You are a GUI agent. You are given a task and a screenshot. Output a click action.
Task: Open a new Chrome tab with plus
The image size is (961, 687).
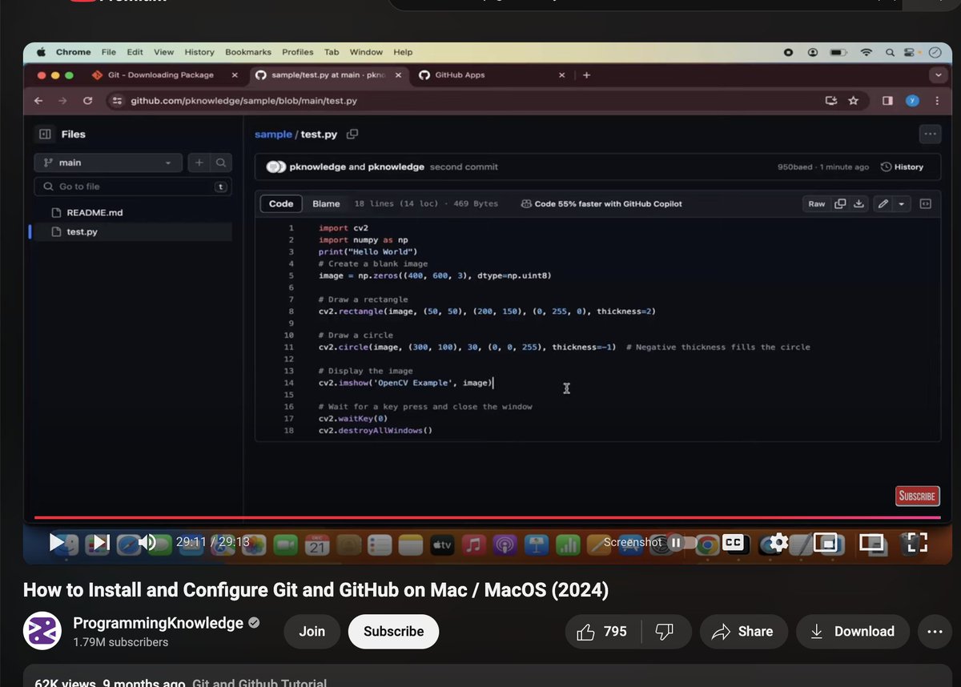point(586,75)
